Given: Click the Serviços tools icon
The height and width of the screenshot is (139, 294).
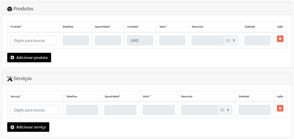Looking at the screenshot, I should coord(10,79).
